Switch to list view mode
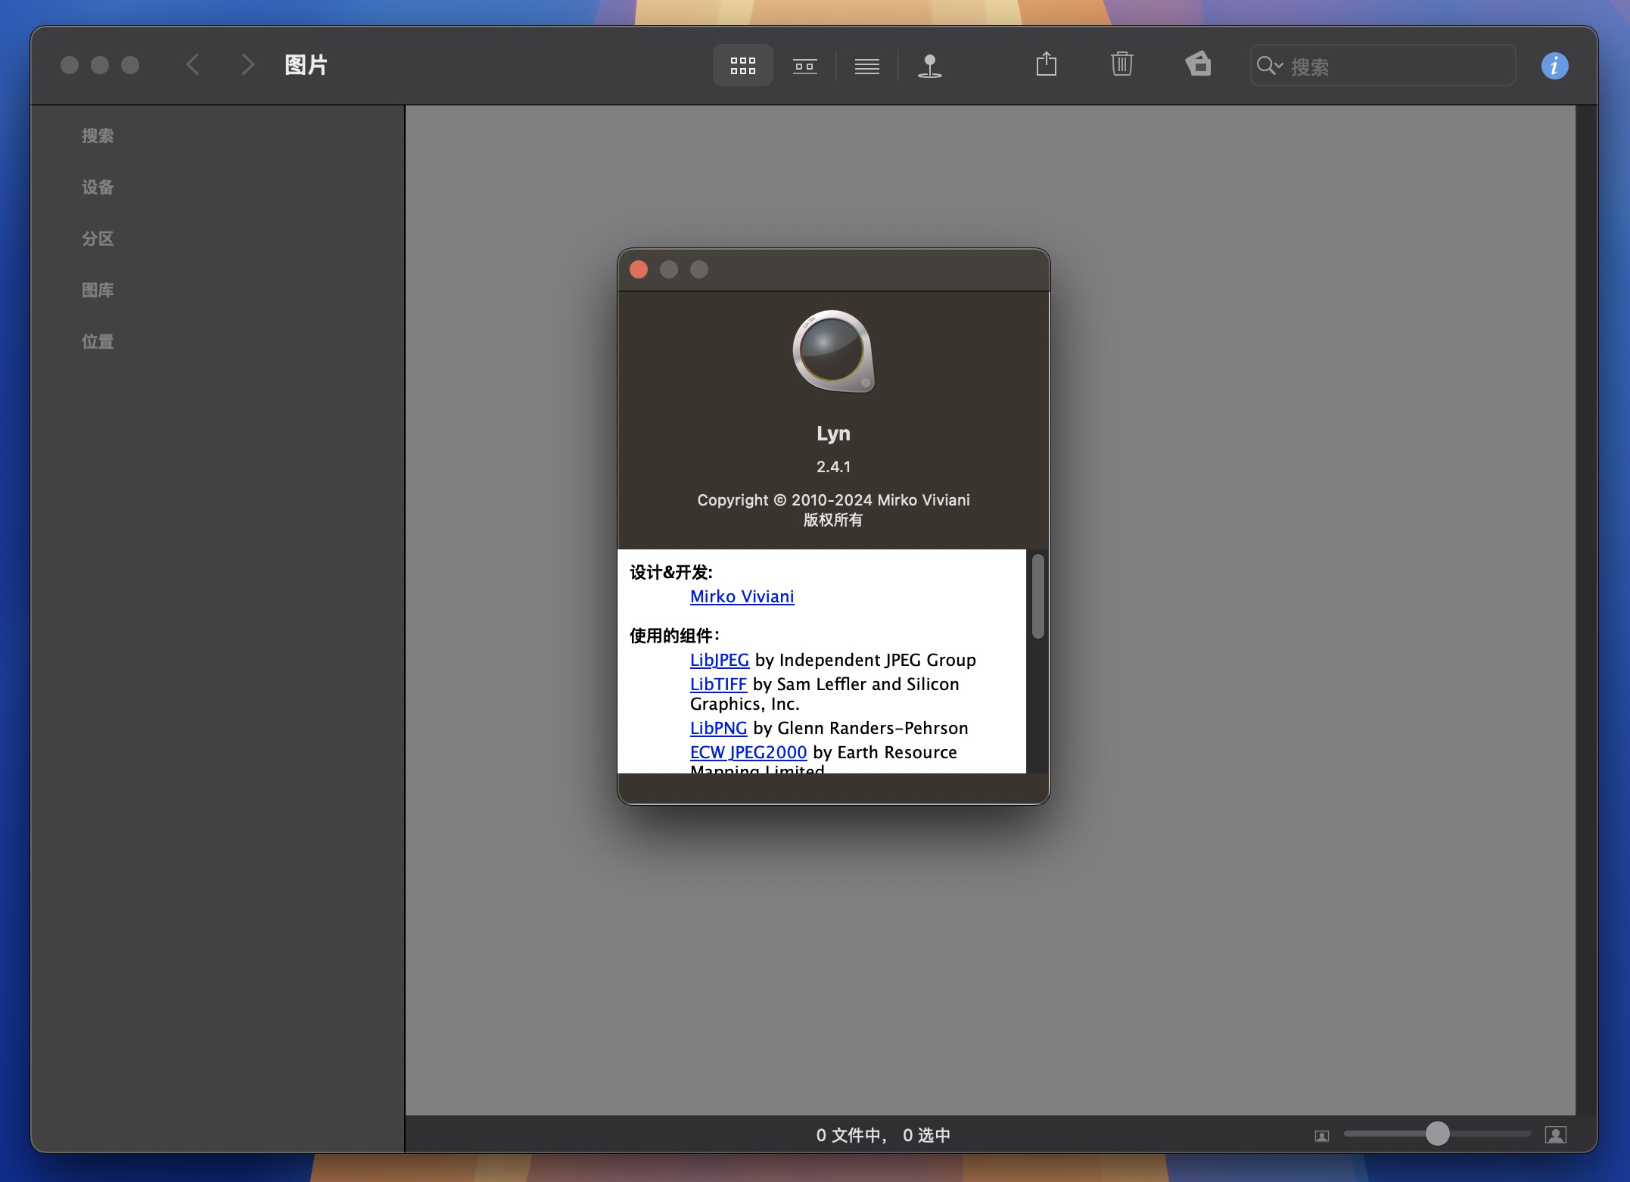Image resolution: width=1630 pixels, height=1182 pixels. tap(866, 66)
